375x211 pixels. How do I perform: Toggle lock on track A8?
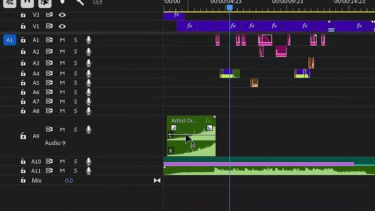pos(23,111)
